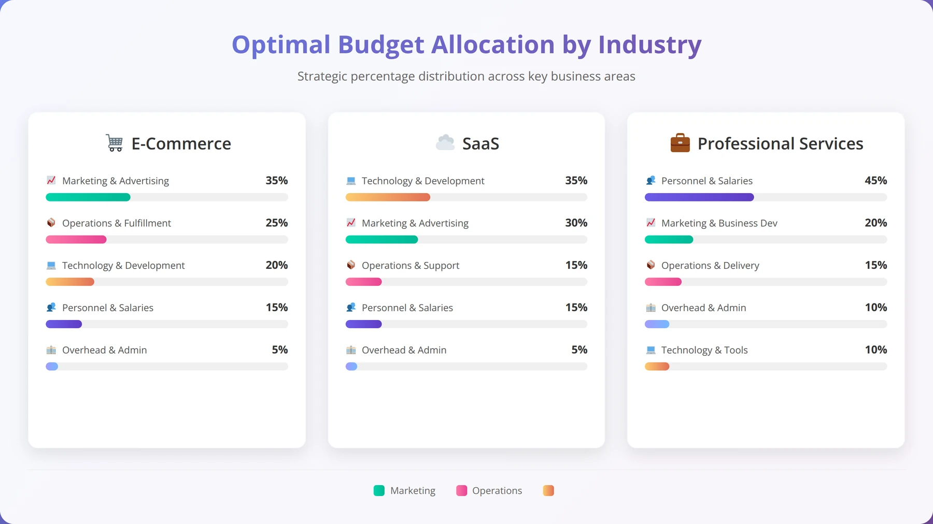Click the laptop icon beside Technology & Tools

(x=651, y=350)
